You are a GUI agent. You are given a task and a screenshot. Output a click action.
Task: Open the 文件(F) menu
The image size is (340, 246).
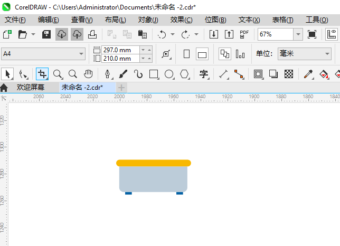click(x=15, y=20)
